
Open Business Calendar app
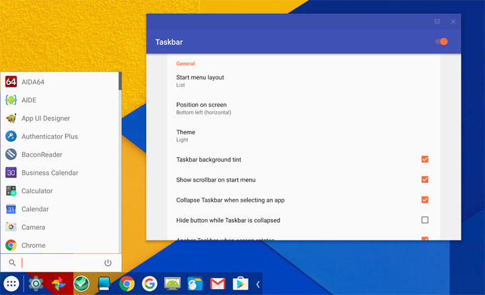pos(61,173)
